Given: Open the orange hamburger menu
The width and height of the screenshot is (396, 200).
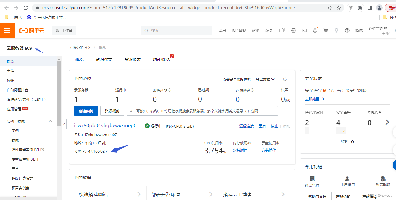Looking at the screenshot, I should coord(7,30).
